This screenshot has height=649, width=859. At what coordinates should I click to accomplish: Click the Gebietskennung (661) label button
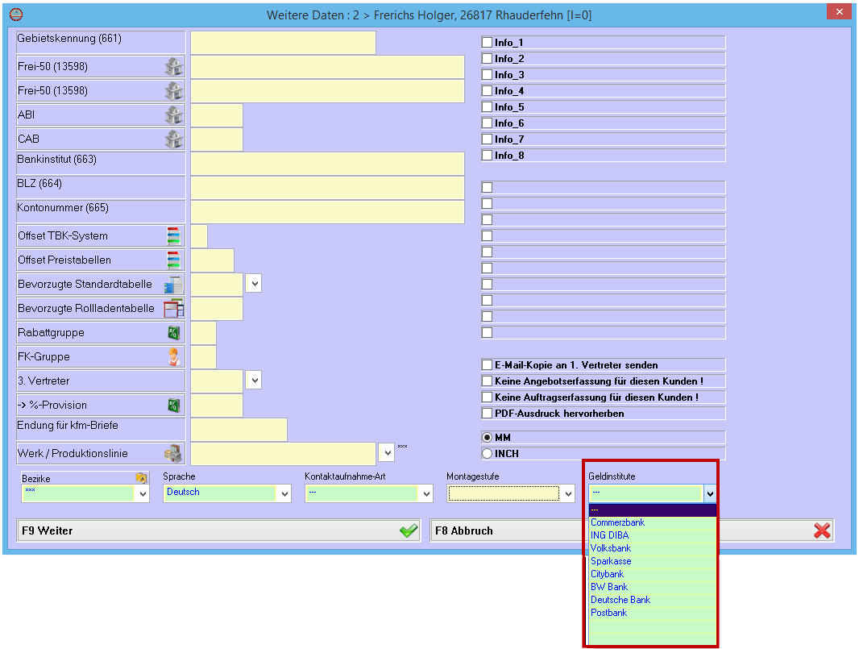(x=101, y=42)
